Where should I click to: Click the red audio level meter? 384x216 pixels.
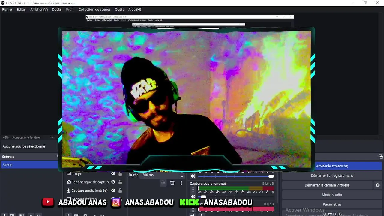click(x=236, y=209)
